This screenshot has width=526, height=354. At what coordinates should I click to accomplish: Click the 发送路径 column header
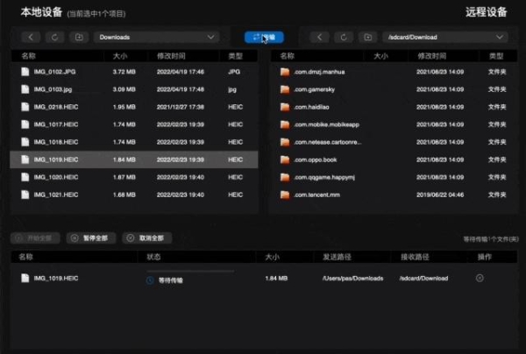[337, 257]
